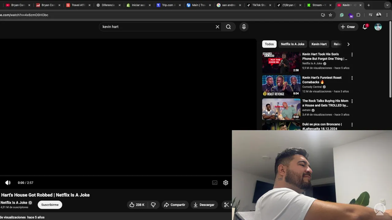This screenshot has height=220, width=392.
Task: Switch to the Iniciar ses tab
Action: pos(138,5)
